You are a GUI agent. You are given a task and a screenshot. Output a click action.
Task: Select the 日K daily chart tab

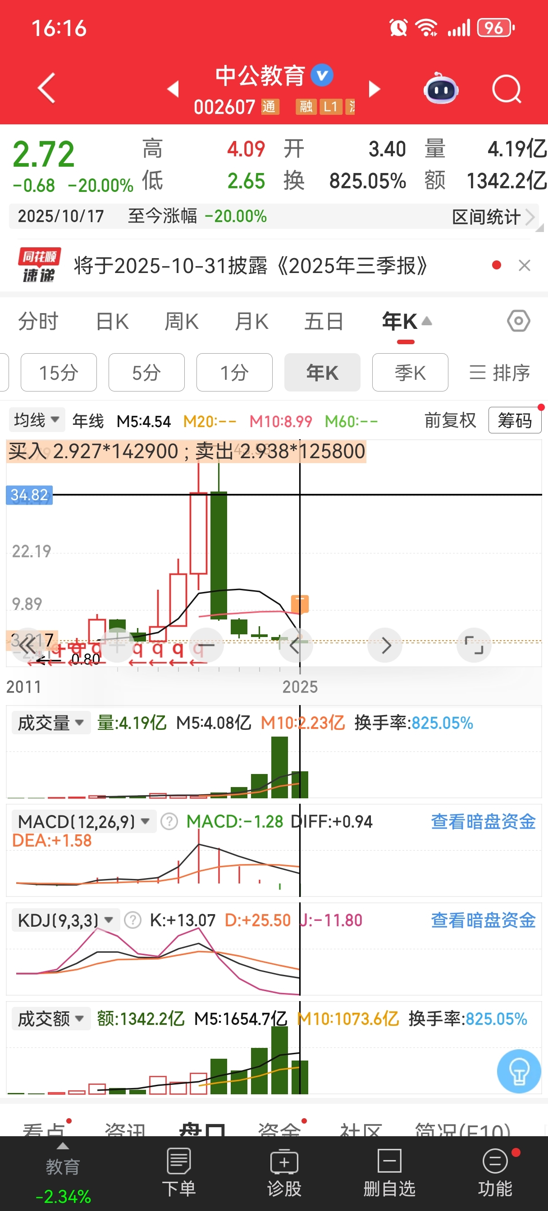112,322
